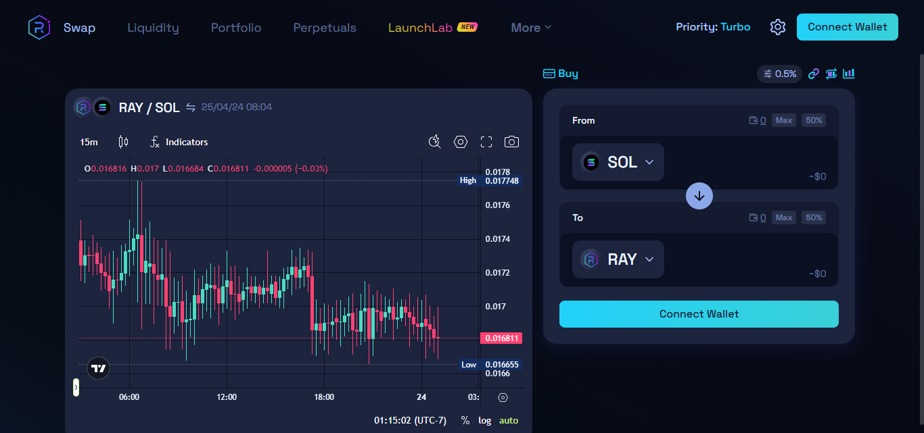Open the RAY token selector
Viewport: 924px width, 433px height.
618,259
